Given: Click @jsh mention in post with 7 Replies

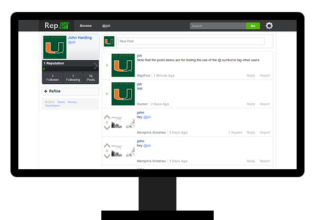Looking at the screenshot, I should pyautogui.click(x=147, y=117).
